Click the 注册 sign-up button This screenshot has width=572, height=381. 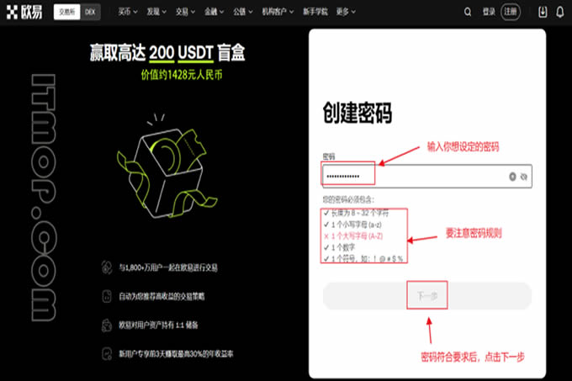[511, 12]
